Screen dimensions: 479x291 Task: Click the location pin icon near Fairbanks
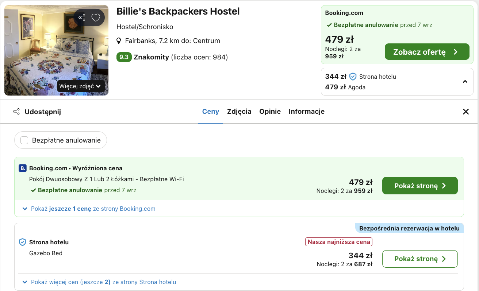pos(119,41)
